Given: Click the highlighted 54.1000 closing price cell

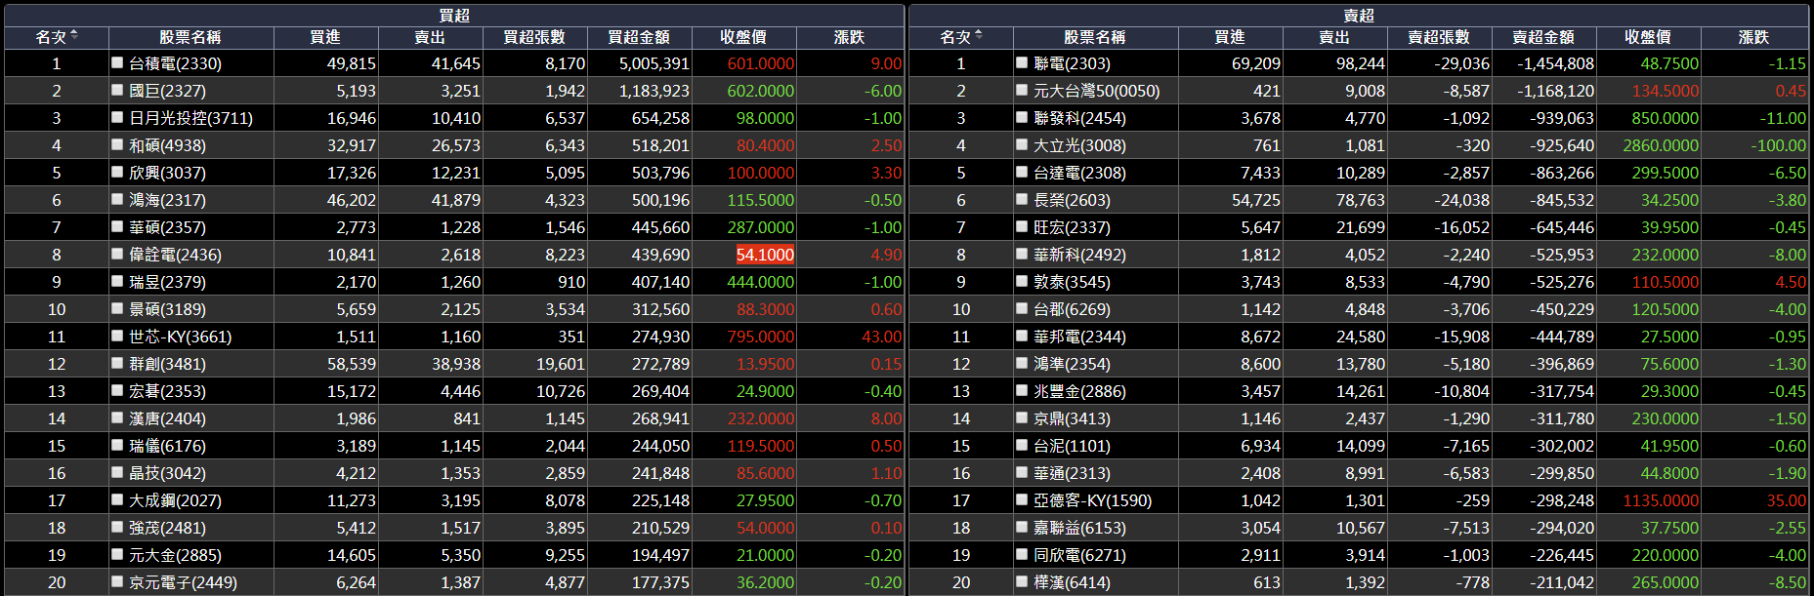Looking at the screenshot, I should pos(765,255).
